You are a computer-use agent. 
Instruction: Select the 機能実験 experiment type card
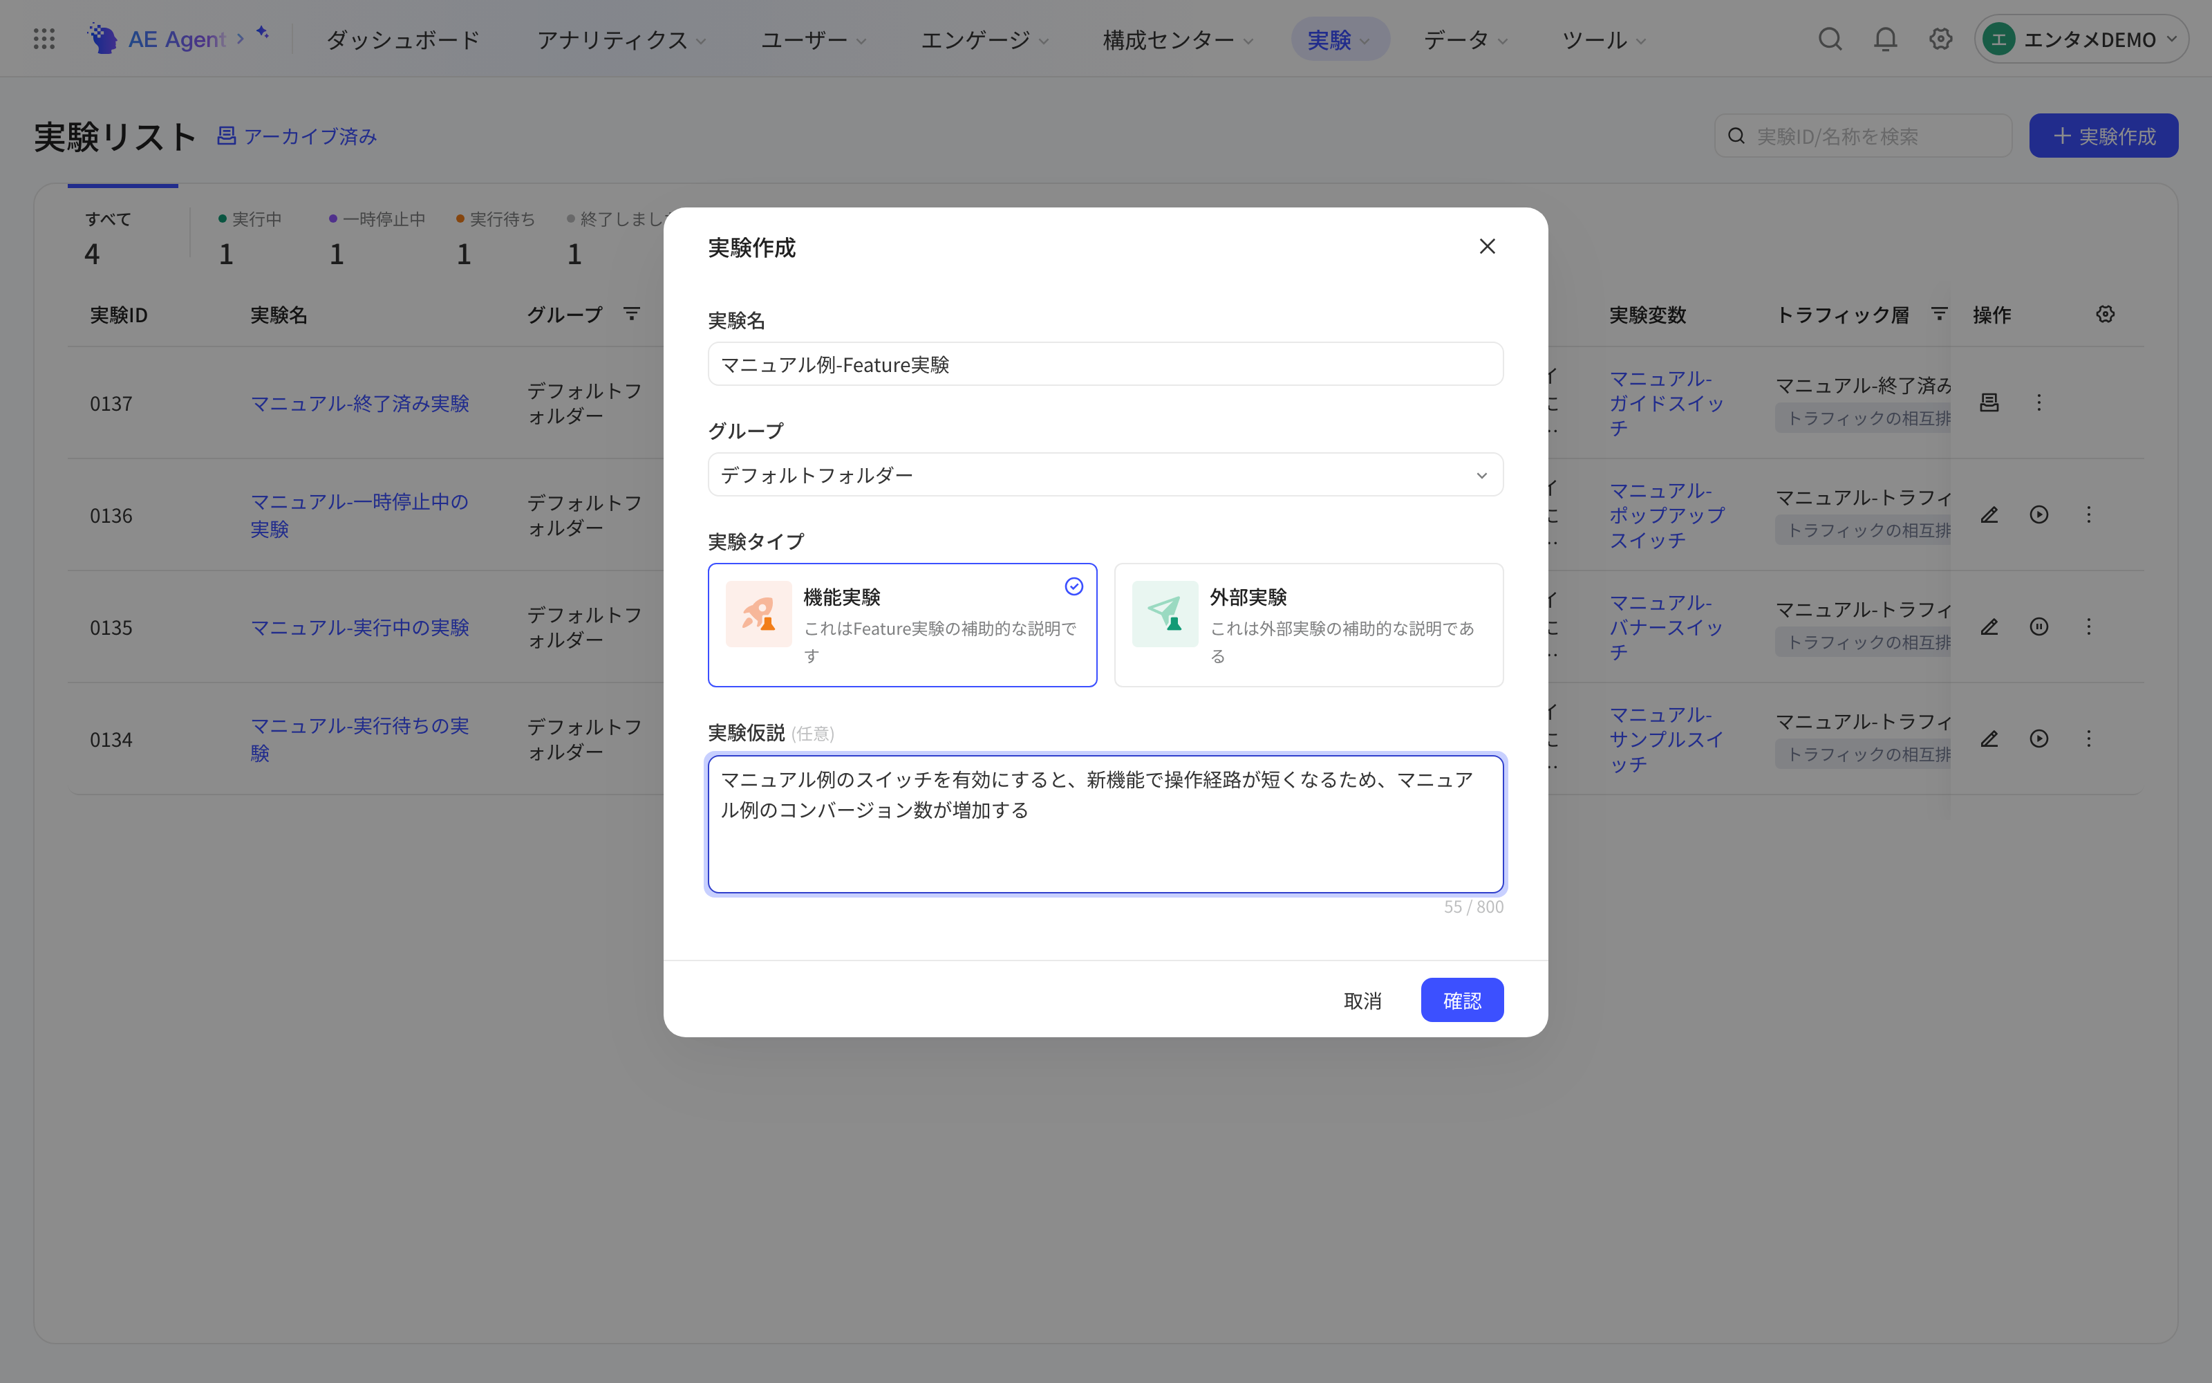point(902,624)
